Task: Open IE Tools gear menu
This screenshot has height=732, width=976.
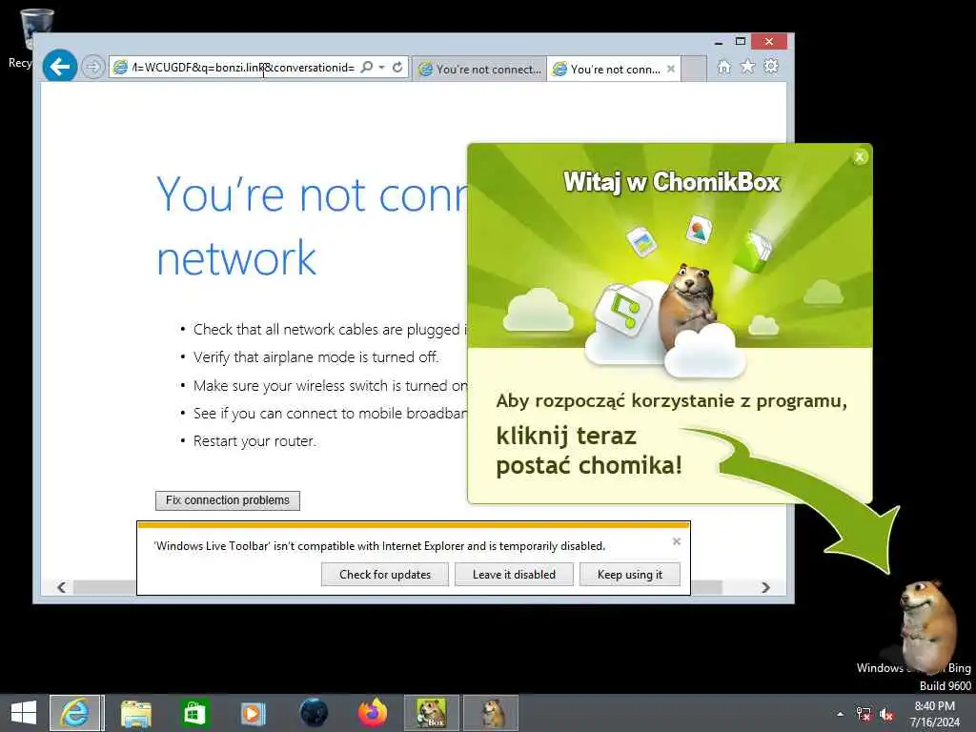Action: point(771,66)
